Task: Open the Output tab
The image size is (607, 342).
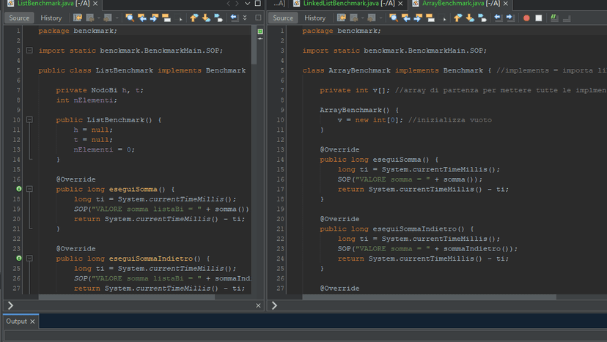Action: [17, 321]
